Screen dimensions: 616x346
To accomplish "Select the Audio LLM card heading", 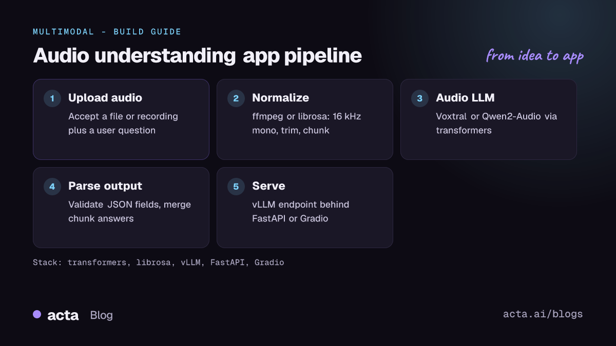I will 465,98.
